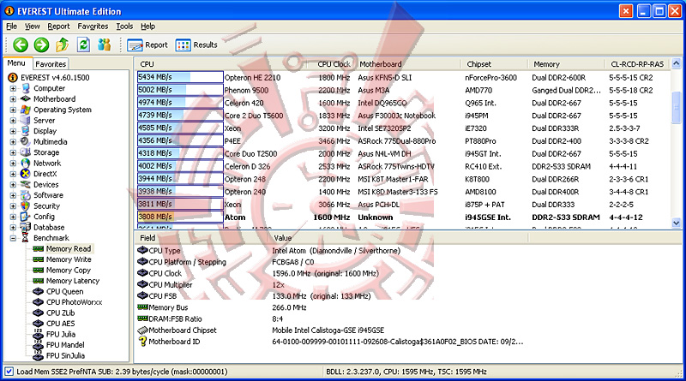Click the green Forward arrow button

(41, 45)
